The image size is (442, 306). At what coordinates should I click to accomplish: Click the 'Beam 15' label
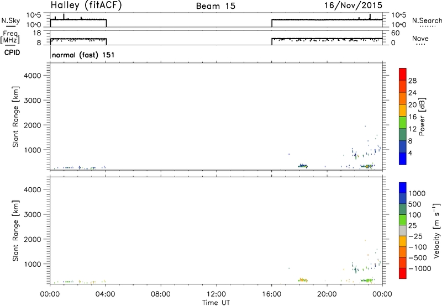215,6
